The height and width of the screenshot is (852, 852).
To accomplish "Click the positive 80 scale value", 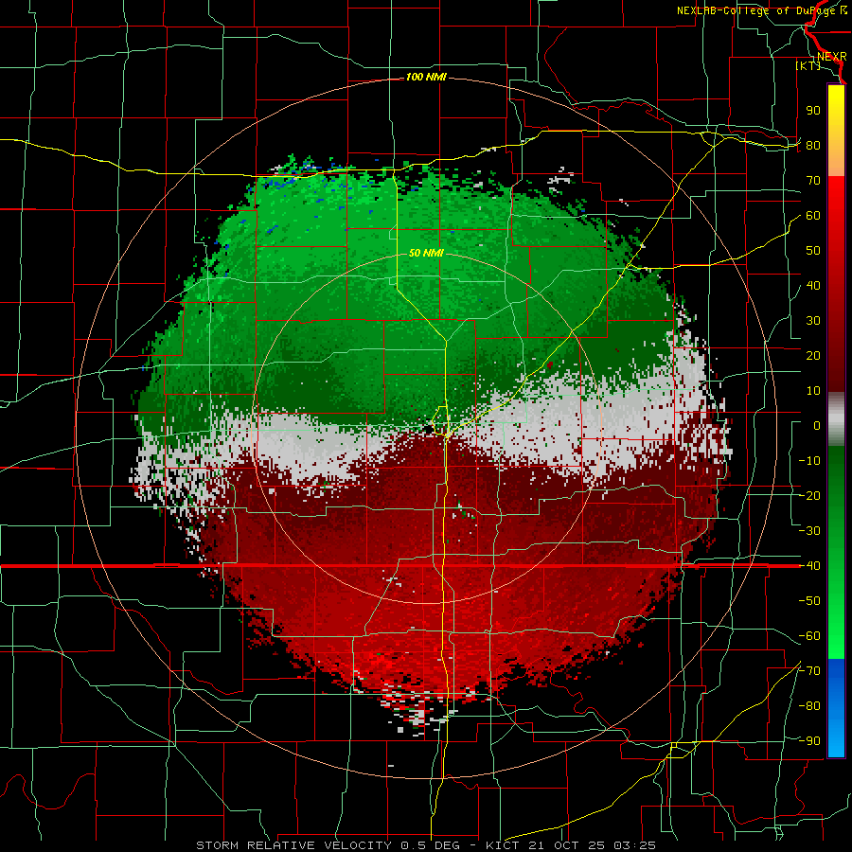I will tap(813, 145).
